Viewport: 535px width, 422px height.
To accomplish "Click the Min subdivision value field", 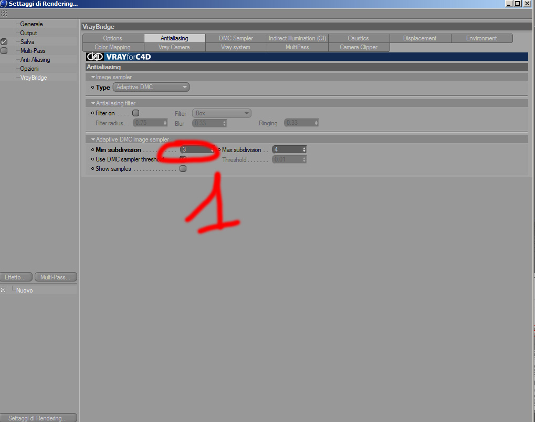I will (x=197, y=149).
